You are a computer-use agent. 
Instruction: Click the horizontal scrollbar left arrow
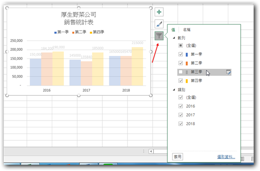click(x=151, y=151)
